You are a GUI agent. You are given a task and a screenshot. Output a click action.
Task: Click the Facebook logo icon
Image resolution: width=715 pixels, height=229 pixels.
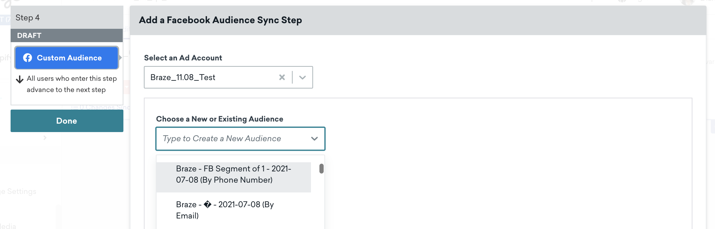[x=28, y=58]
